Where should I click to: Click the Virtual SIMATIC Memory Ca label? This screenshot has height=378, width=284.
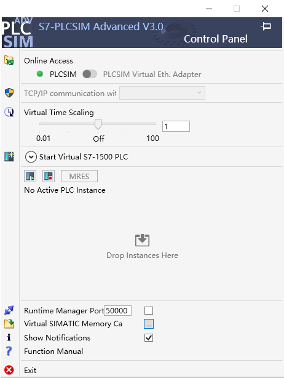coord(73,324)
